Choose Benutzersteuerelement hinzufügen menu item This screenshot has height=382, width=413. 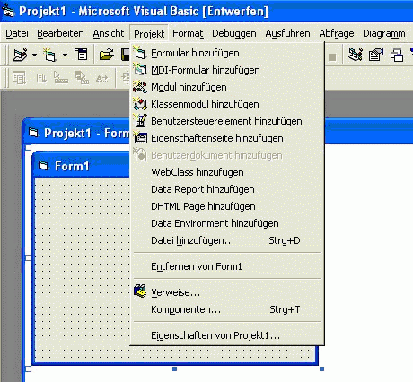pyautogui.click(x=227, y=121)
